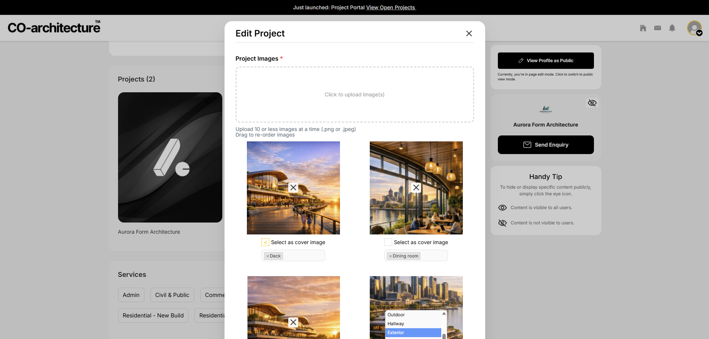Click View Profile as Public button
Screen dimensions: 709x339
tap(546, 61)
